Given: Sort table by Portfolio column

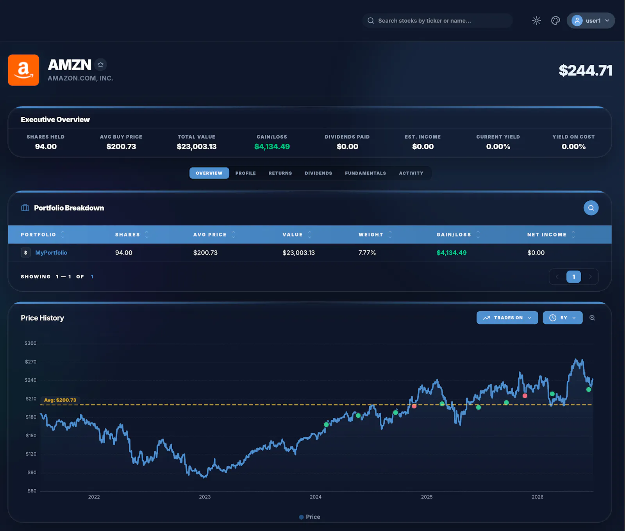Looking at the screenshot, I should tap(43, 235).
